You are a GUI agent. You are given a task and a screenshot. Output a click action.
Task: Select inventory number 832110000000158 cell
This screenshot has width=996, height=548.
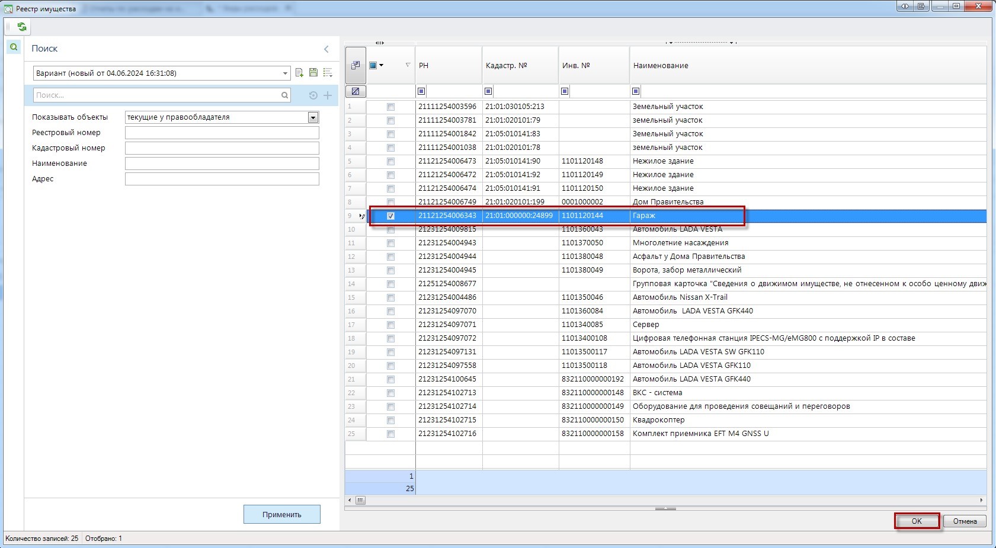click(594, 434)
